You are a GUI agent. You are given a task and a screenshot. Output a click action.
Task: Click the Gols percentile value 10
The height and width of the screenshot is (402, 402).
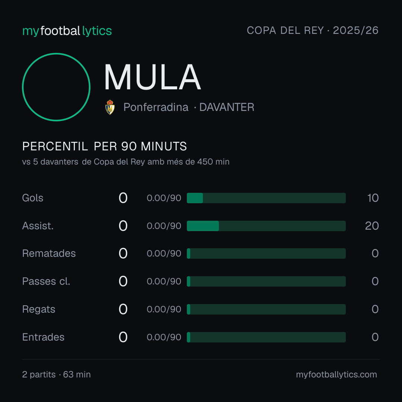tap(373, 198)
